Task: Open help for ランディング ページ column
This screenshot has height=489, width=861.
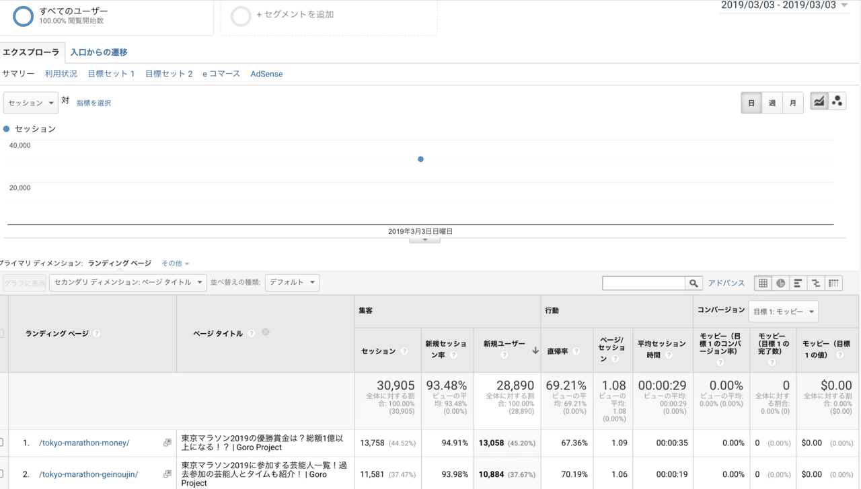Action: point(97,334)
